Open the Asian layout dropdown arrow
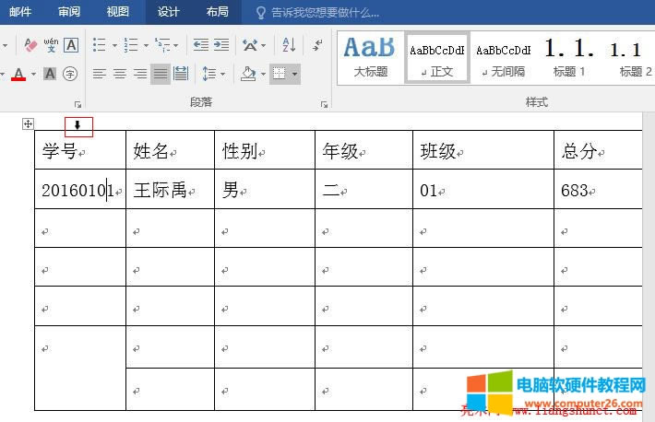The width and height of the screenshot is (655, 422). pos(263,45)
